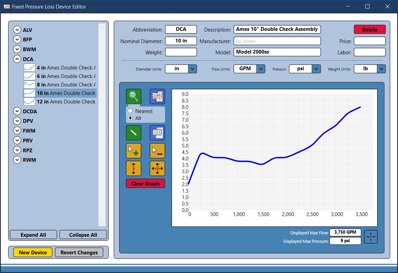This screenshot has width=398, height=273.
Task: Click the Nominal Diameter field
Action: (181, 41)
